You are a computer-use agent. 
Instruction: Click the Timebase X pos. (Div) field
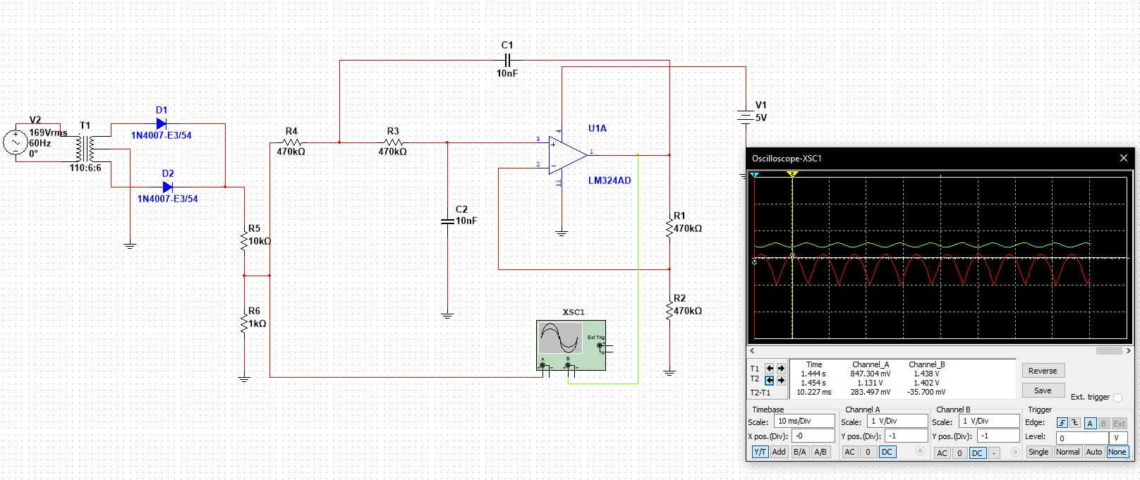[813, 436]
